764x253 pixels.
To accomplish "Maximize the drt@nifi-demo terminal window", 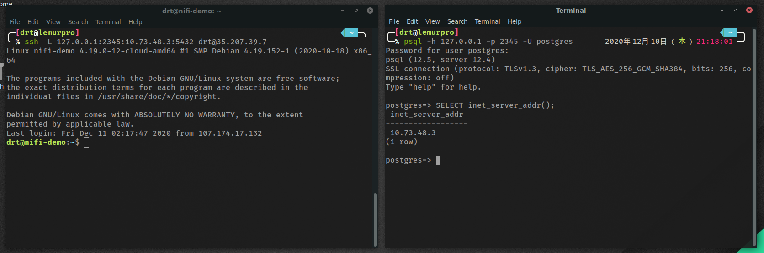I will 356,11.
